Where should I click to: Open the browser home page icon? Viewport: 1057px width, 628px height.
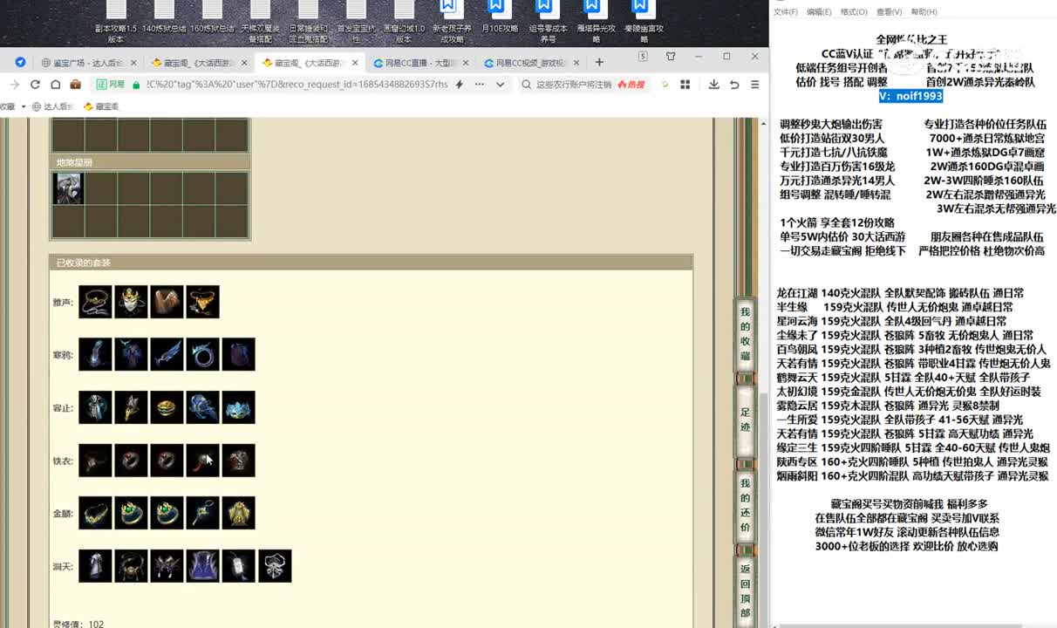[x=55, y=85]
